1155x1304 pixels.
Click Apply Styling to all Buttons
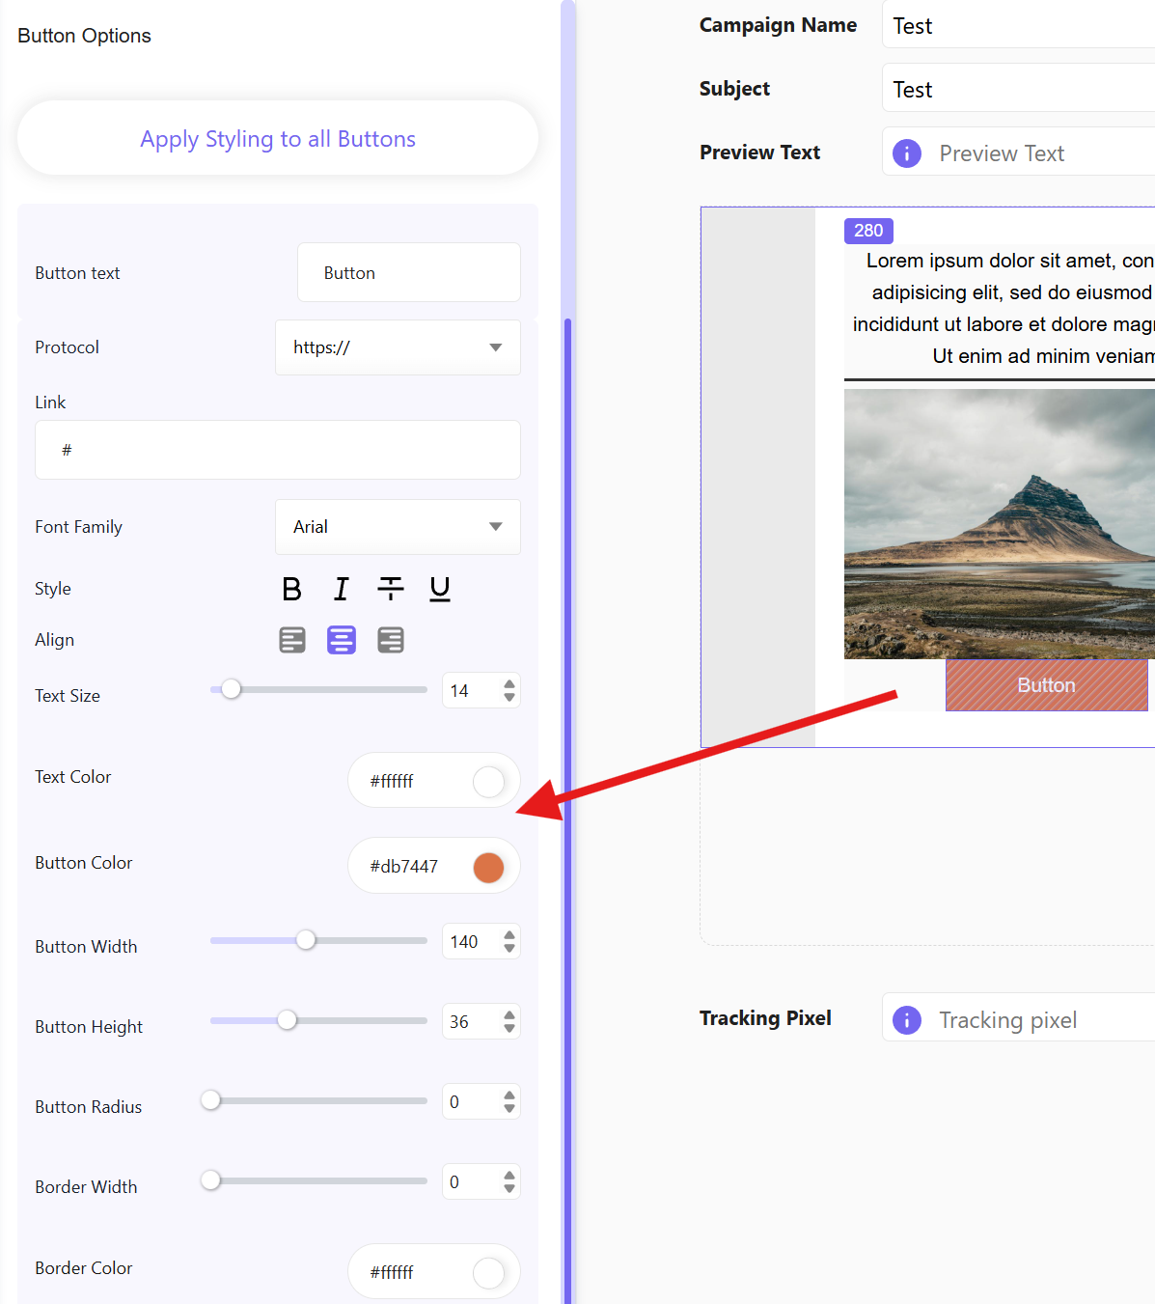click(x=278, y=139)
